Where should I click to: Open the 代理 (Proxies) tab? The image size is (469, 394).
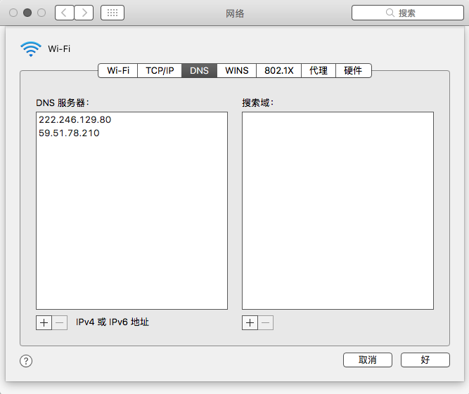tap(319, 71)
